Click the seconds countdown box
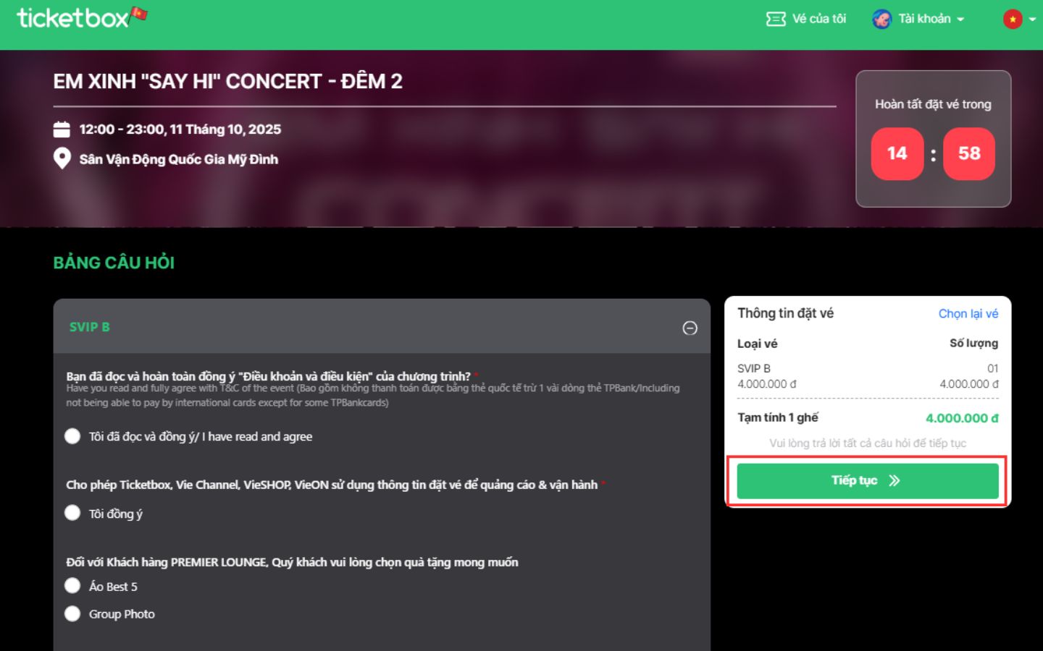1043x651 pixels. (968, 153)
